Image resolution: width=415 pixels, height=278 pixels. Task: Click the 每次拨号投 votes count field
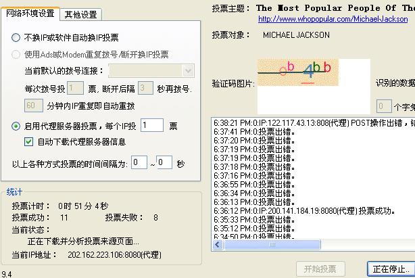(x=76, y=88)
